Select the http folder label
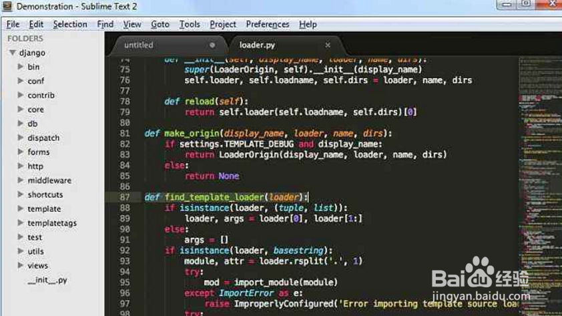 click(35, 166)
